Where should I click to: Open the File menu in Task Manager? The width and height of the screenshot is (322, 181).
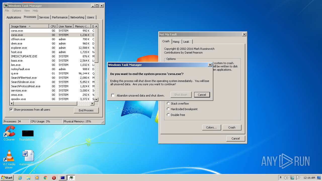(x=7, y=11)
